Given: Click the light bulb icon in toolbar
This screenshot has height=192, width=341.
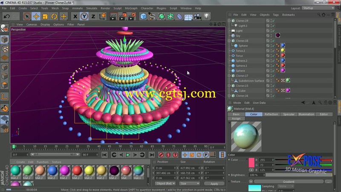Looking at the screenshot, I should (x=207, y=16).
